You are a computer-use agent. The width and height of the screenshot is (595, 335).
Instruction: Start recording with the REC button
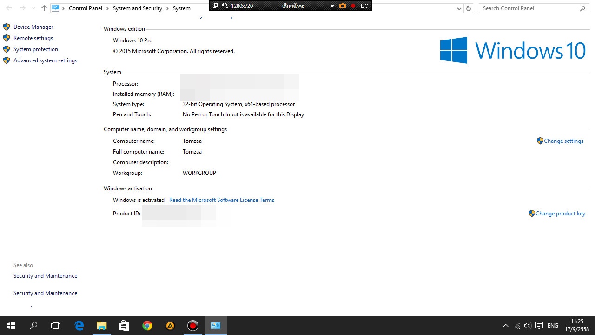click(x=359, y=6)
